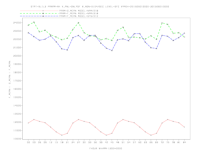Click y-axis tick label 24000
Image resolution: width=201 pixels, height=155 pixels.
pos(17,23)
